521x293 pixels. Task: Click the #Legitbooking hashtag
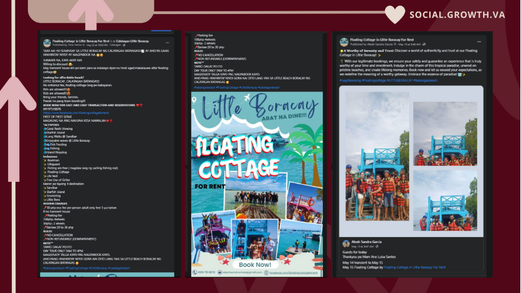[350, 81]
